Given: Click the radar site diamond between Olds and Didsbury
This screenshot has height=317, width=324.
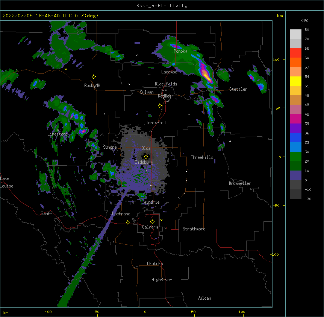Looking at the screenshot, I should point(146,157).
